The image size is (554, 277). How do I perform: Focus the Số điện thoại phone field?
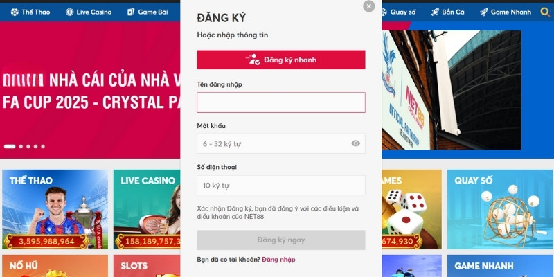pyautogui.click(x=281, y=185)
